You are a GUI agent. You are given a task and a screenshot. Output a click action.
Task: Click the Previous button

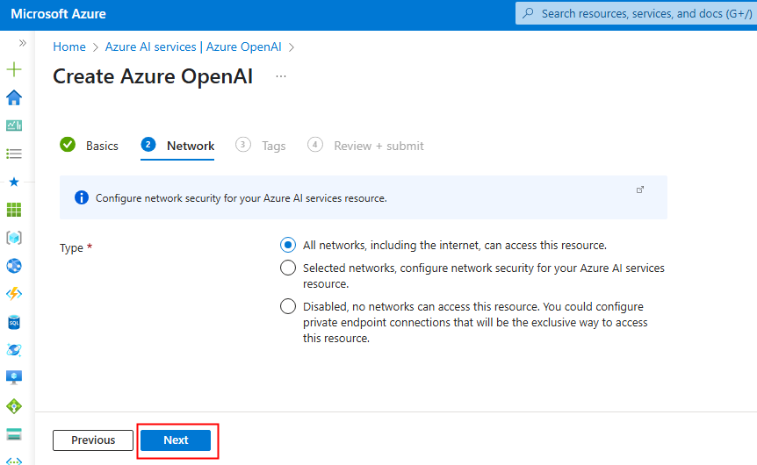(x=93, y=440)
